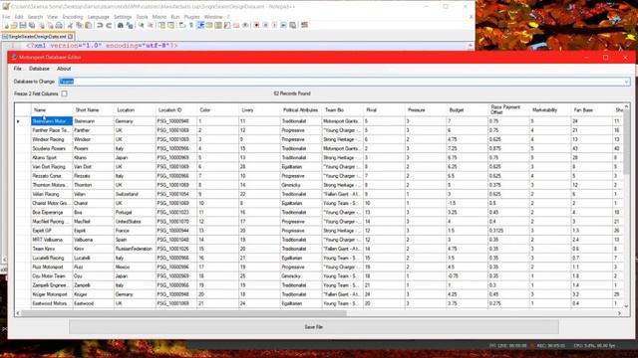Open Find with the binoculars icon in Notepad++
This screenshot has height=358, width=638.
coord(121,25)
